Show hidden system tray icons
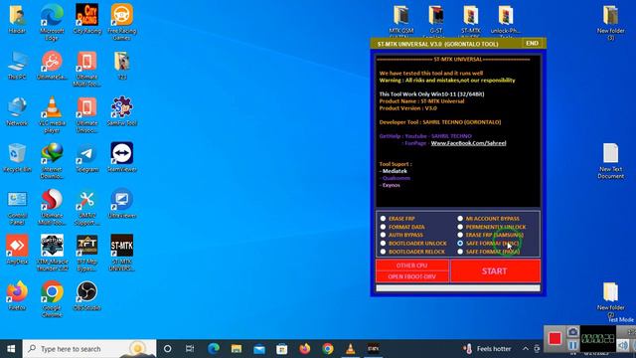Viewport: 636px width, 358px height. (526, 349)
